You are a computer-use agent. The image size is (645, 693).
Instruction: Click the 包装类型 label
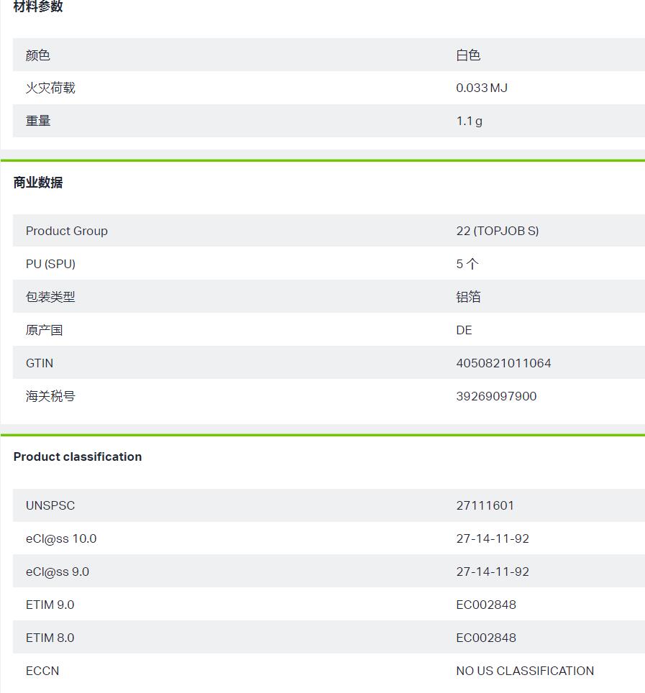[x=50, y=297]
